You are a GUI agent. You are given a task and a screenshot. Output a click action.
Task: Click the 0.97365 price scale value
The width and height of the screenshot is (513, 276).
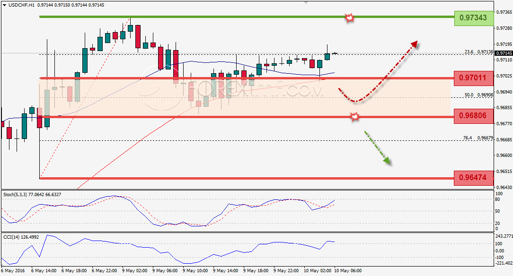pyautogui.click(x=504, y=12)
